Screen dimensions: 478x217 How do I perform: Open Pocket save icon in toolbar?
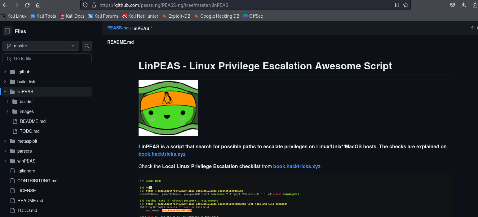tap(453, 5)
